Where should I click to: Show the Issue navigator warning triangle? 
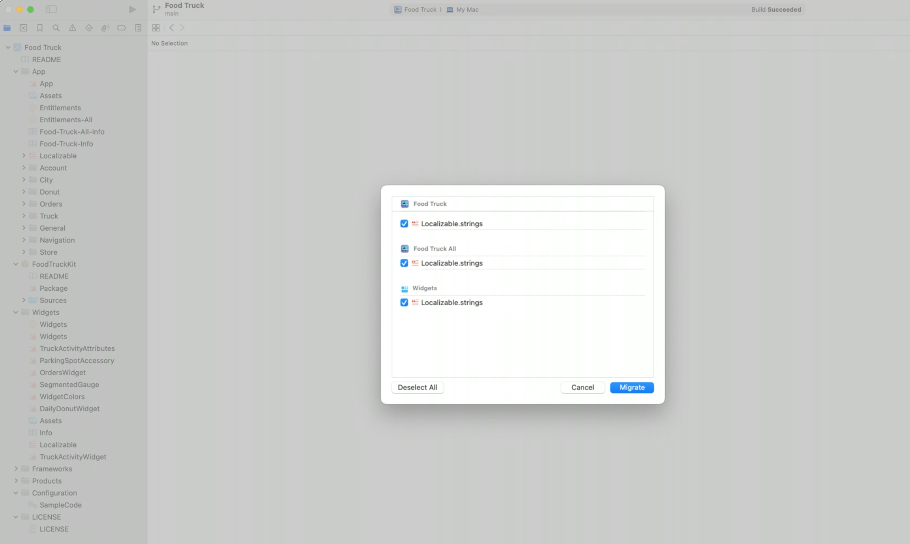pyautogui.click(x=72, y=27)
